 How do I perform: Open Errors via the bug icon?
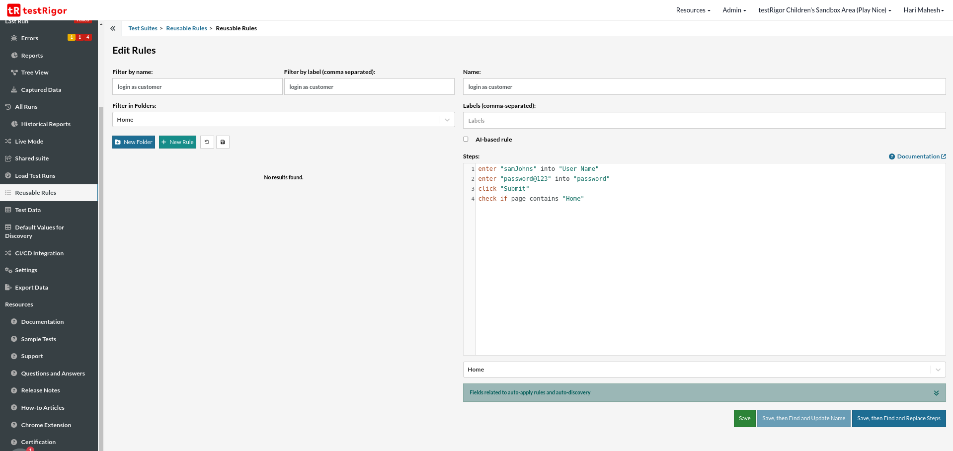[14, 38]
